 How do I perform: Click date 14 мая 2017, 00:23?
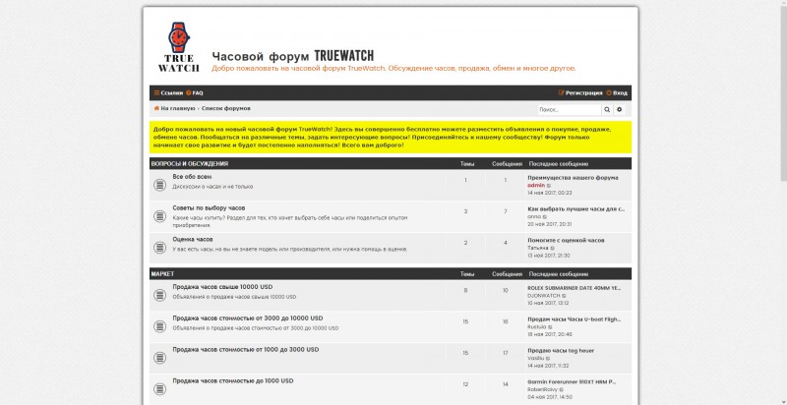pos(550,193)
